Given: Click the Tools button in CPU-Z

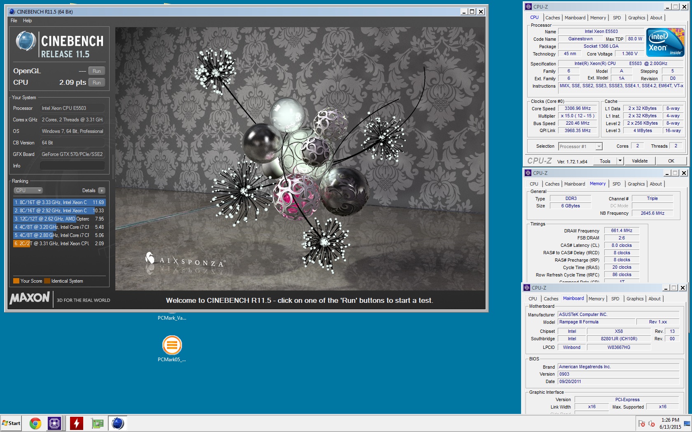Looking at the screenshot, I should 605,161.
